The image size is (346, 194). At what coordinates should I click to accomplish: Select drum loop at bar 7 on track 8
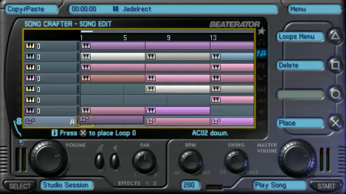[x=178, y=121]
